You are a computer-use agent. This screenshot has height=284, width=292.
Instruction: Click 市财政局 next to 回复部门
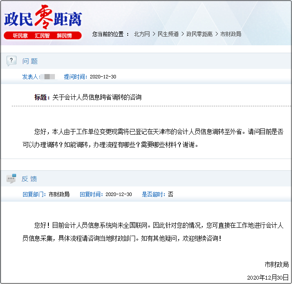click(x=59, y=194)
